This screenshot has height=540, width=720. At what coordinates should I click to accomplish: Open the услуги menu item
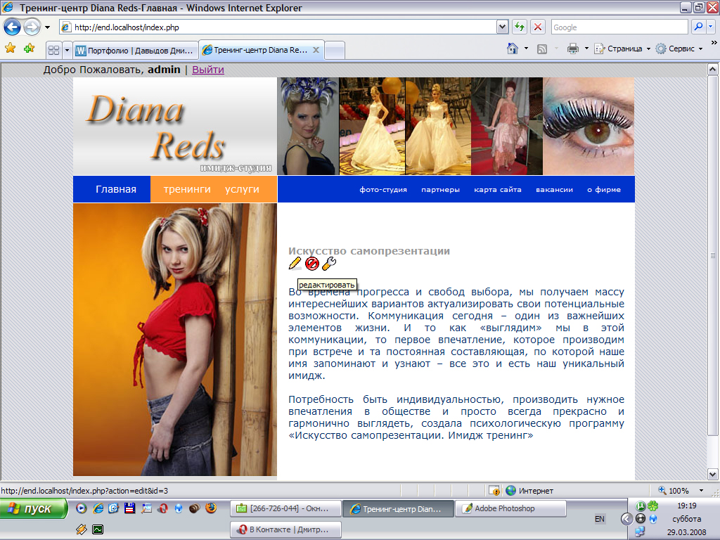click(x=242, y=189)
